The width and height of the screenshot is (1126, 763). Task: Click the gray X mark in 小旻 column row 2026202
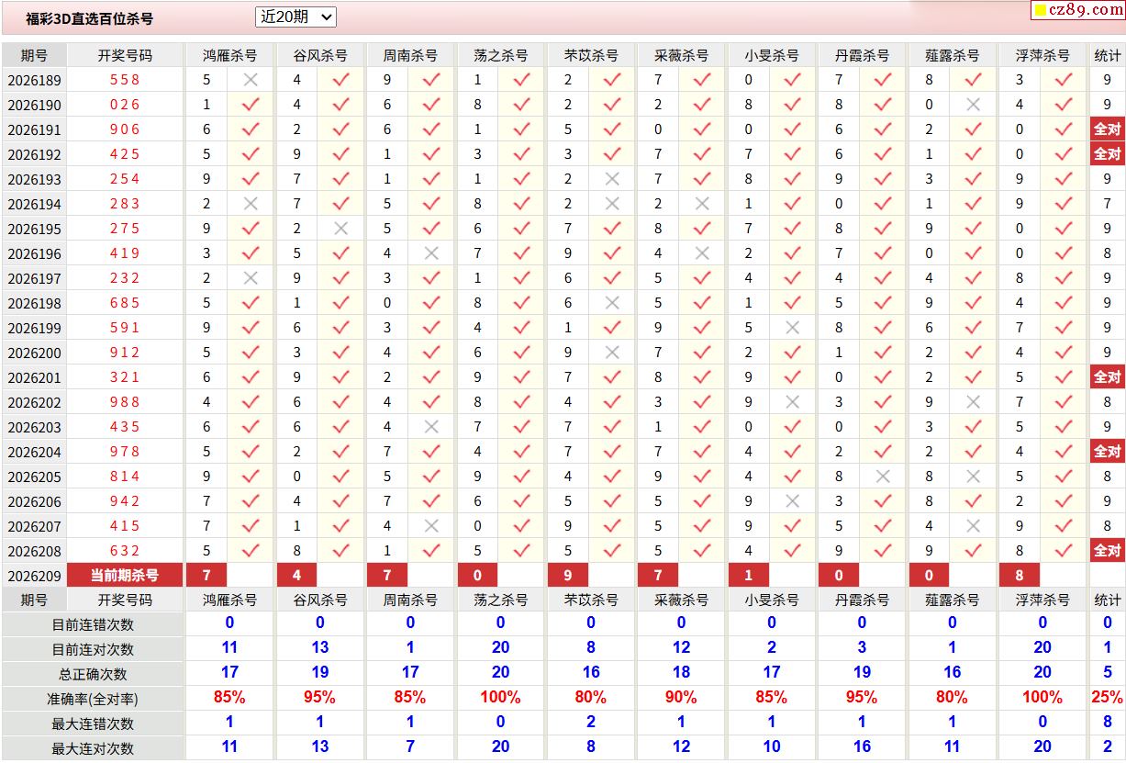[793, 402]
